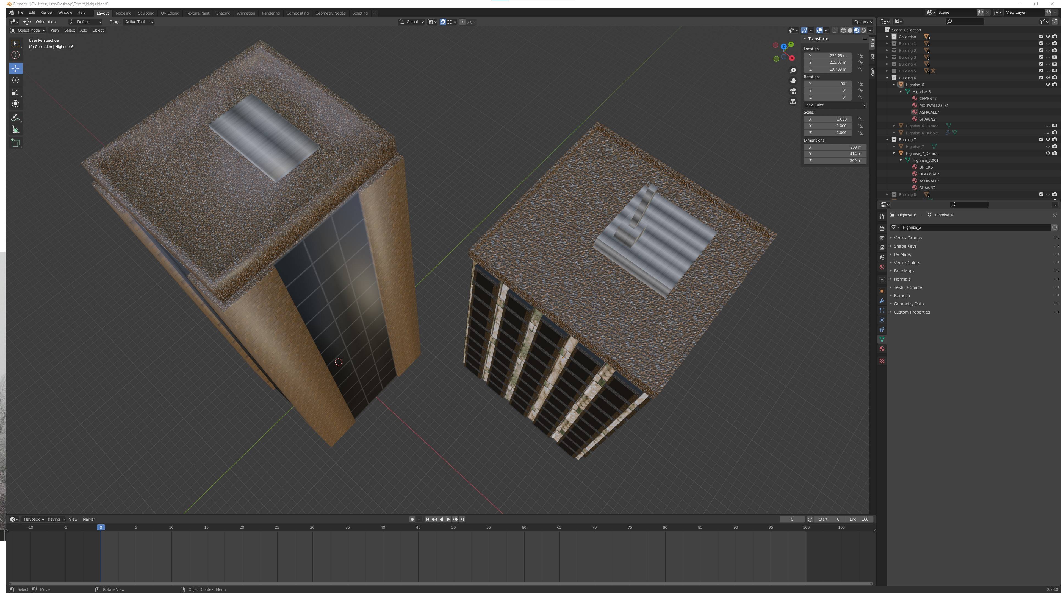Expand the UV Maps panel
The width and height of the screenshot is (1061, 593).
tap(902, 254)
